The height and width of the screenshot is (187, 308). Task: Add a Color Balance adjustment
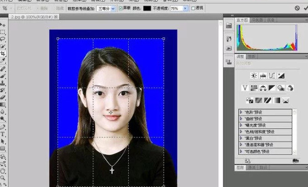[x=263, y=88]
